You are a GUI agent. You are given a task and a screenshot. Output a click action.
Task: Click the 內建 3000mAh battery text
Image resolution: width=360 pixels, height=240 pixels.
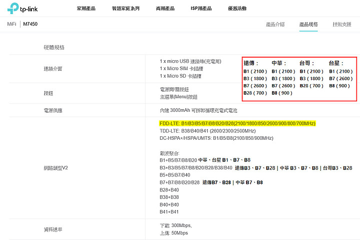coord(198,110)
